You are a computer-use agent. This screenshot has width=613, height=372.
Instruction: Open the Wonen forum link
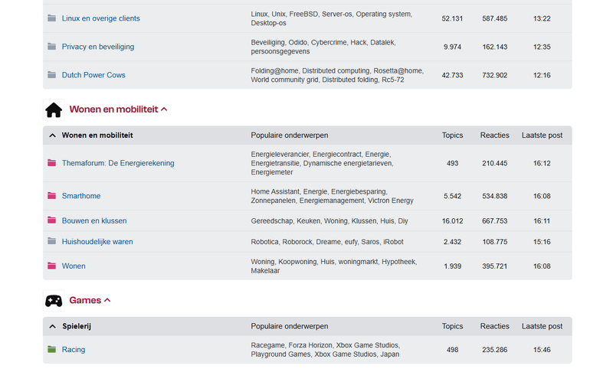tap(74, 266)
